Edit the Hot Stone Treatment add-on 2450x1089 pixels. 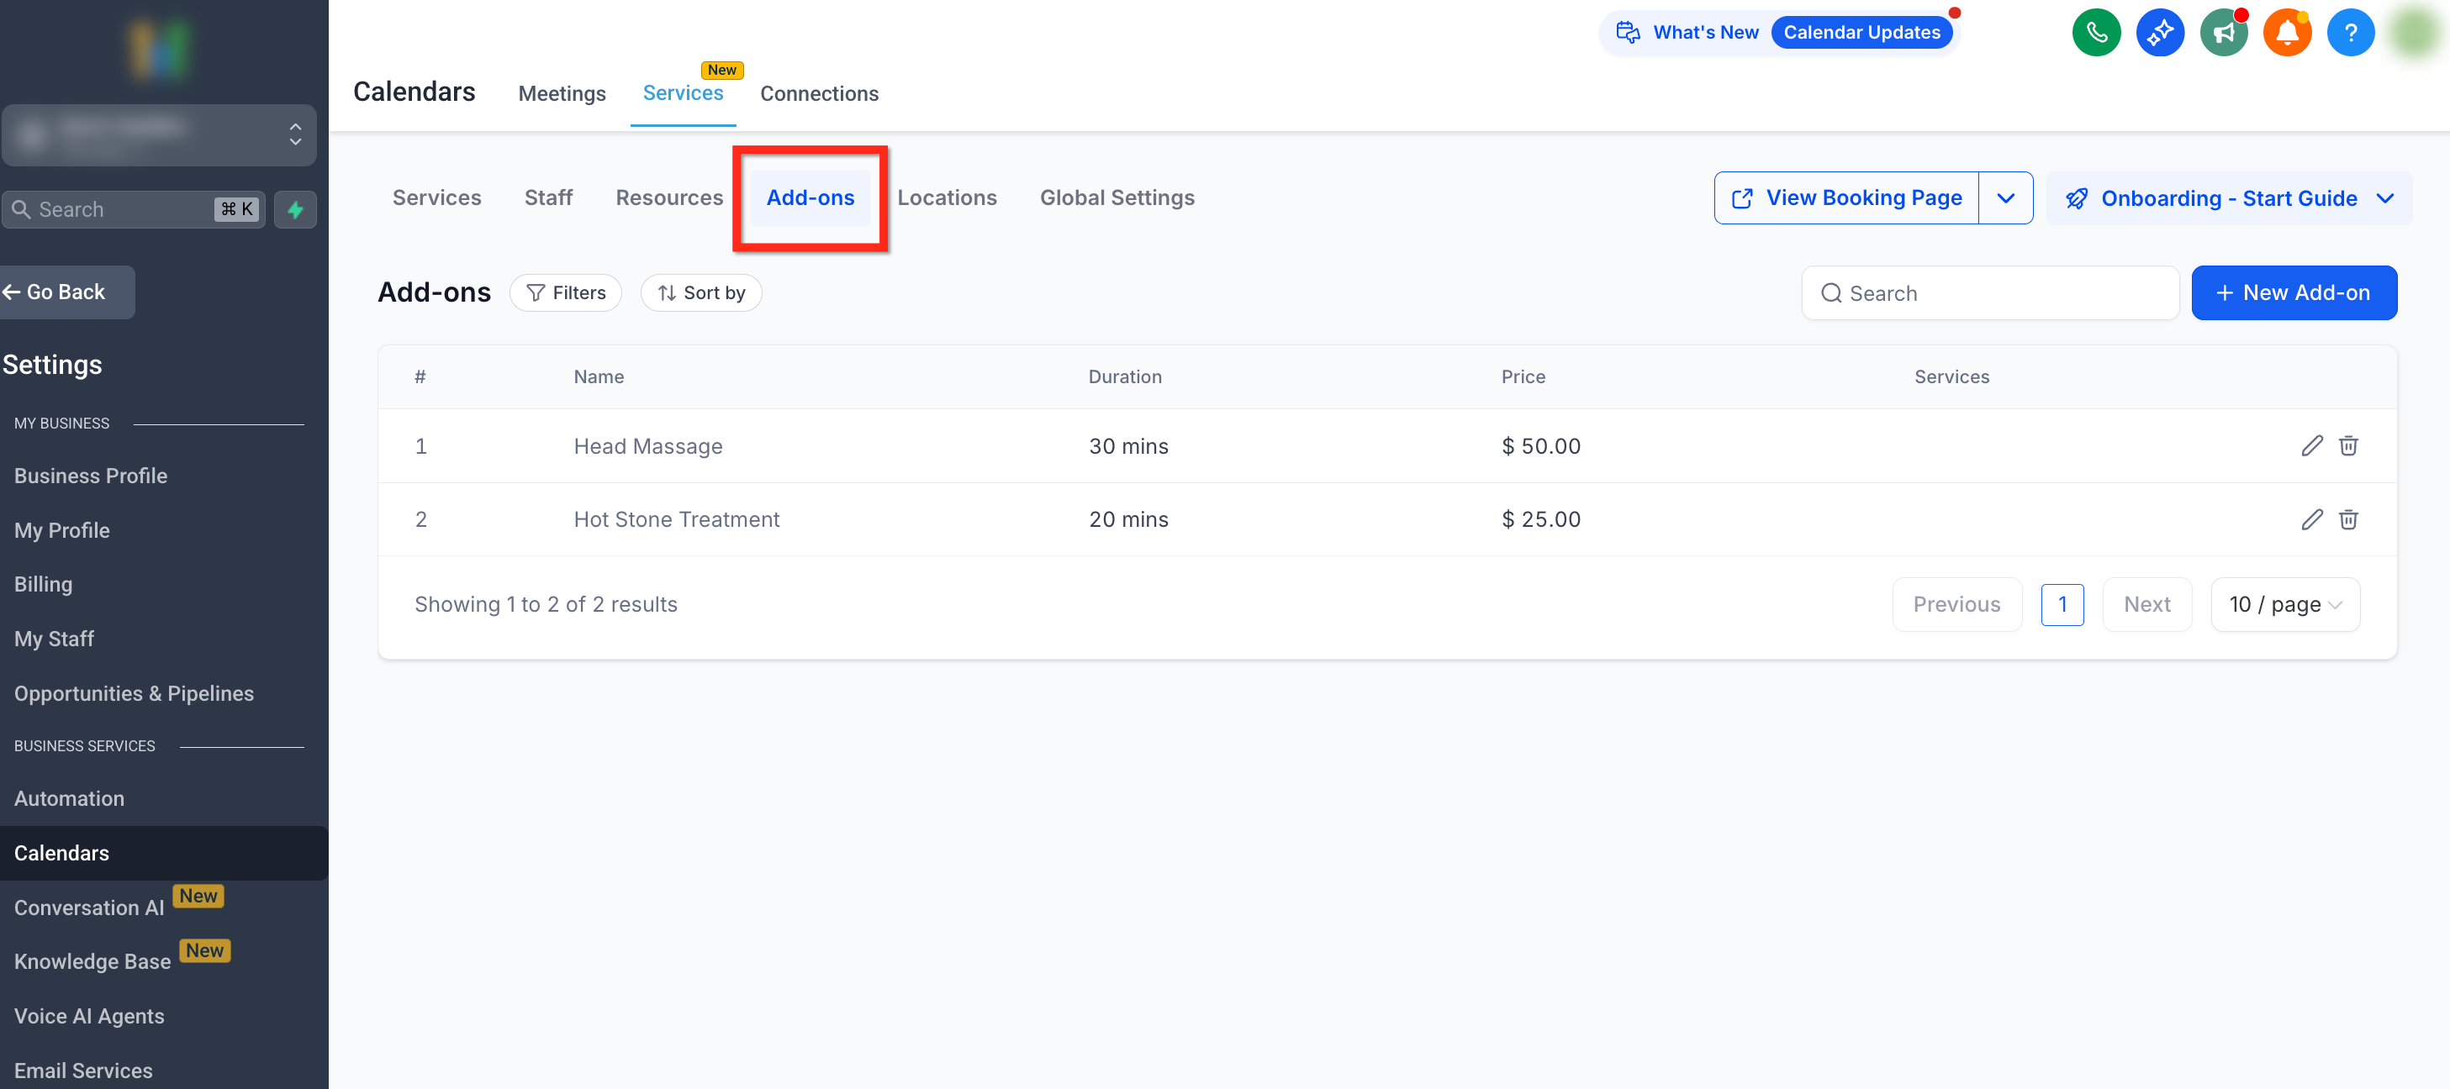[x=2311, y=518]
